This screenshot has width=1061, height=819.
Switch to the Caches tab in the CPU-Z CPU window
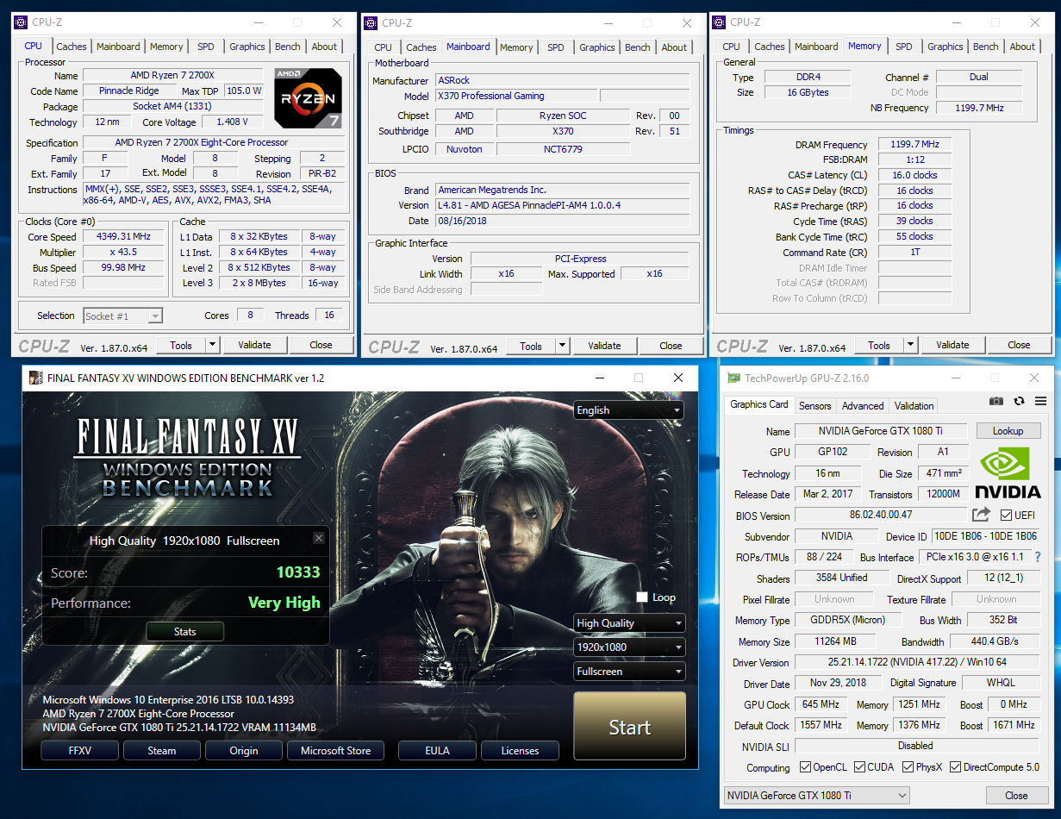[x=72, y=47]
